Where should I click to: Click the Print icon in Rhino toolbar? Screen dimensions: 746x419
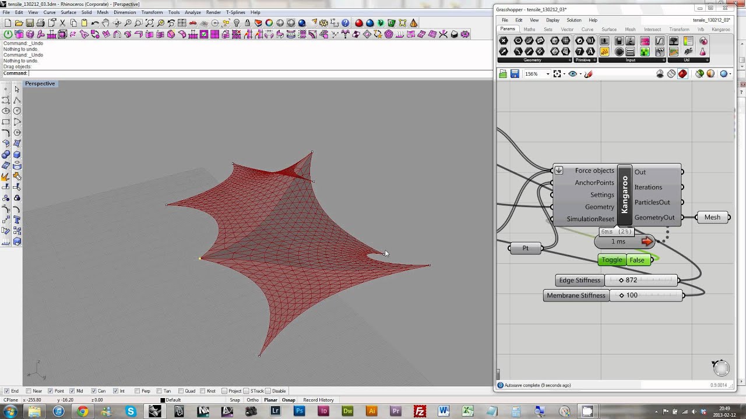pos(40,23)
